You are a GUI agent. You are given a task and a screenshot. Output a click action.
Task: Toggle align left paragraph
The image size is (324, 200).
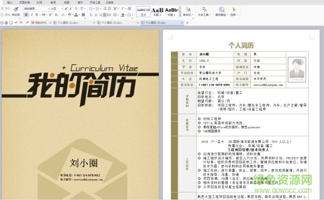91,15
